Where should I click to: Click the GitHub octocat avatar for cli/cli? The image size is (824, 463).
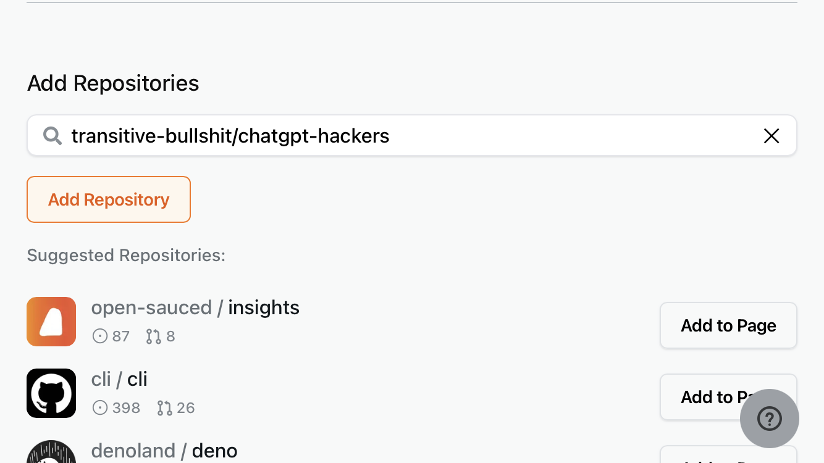coord(51,393)
